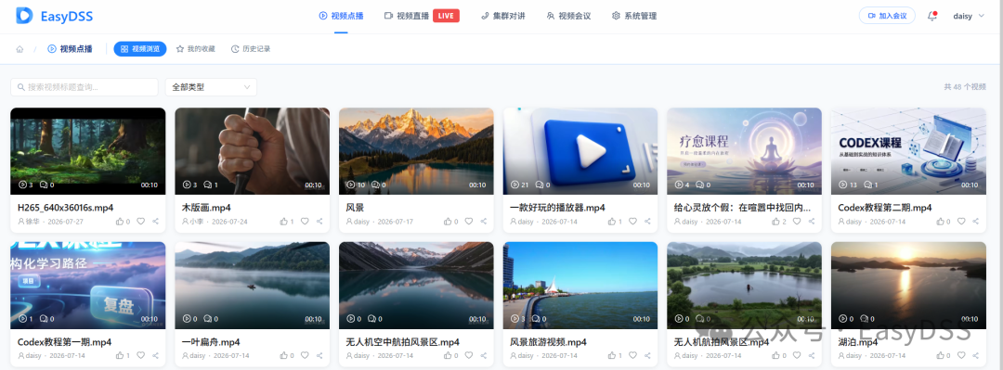Toggle heart favorite on 木版画.mp4
1003x370 pixels.
[305, 221]
